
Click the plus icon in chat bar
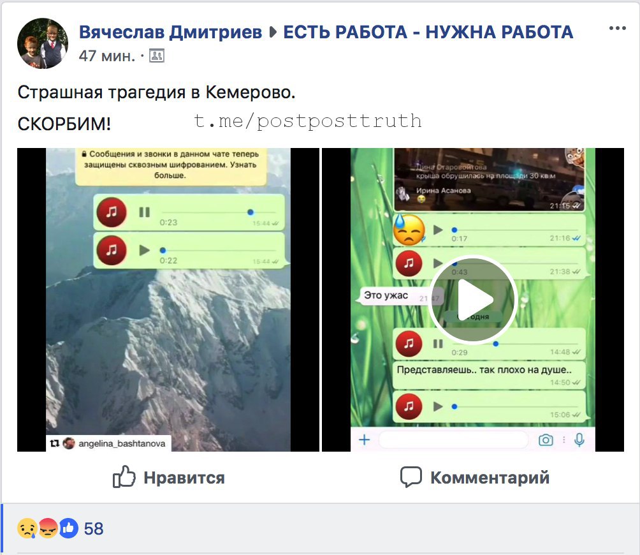tap(364, 440)
